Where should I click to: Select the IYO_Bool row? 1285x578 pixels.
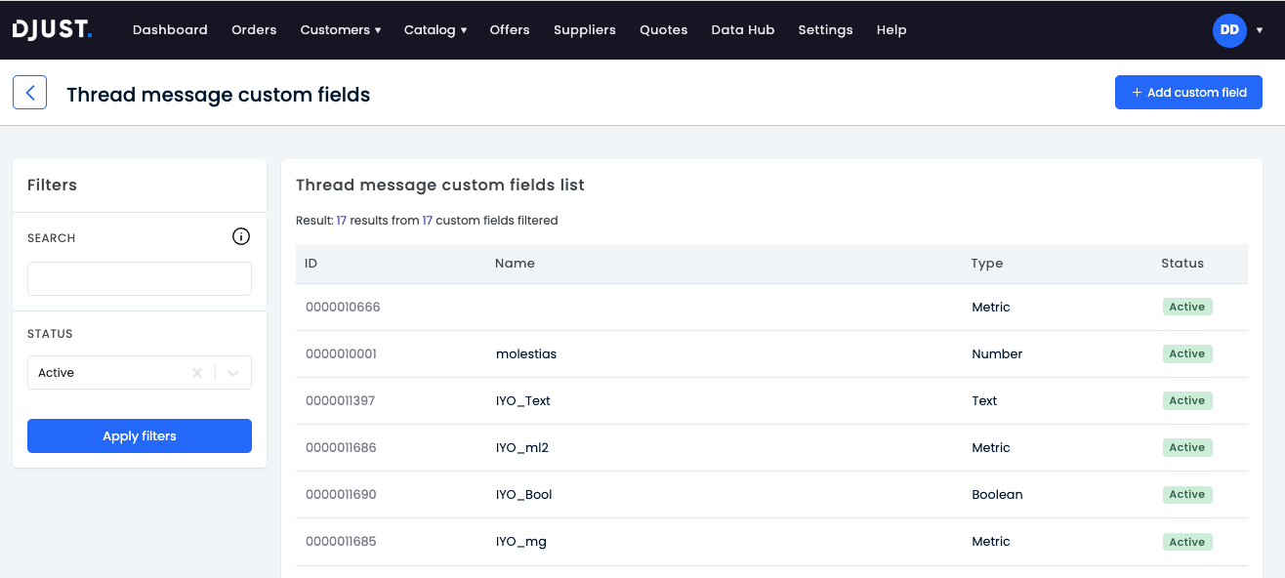click(771, 495)
